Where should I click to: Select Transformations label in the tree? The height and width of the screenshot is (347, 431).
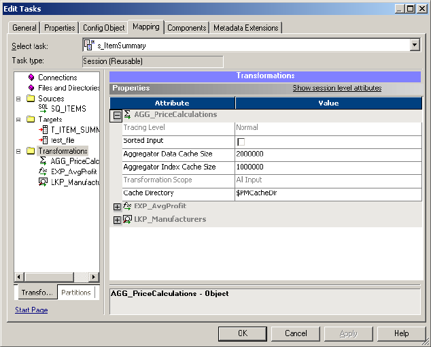63,151
